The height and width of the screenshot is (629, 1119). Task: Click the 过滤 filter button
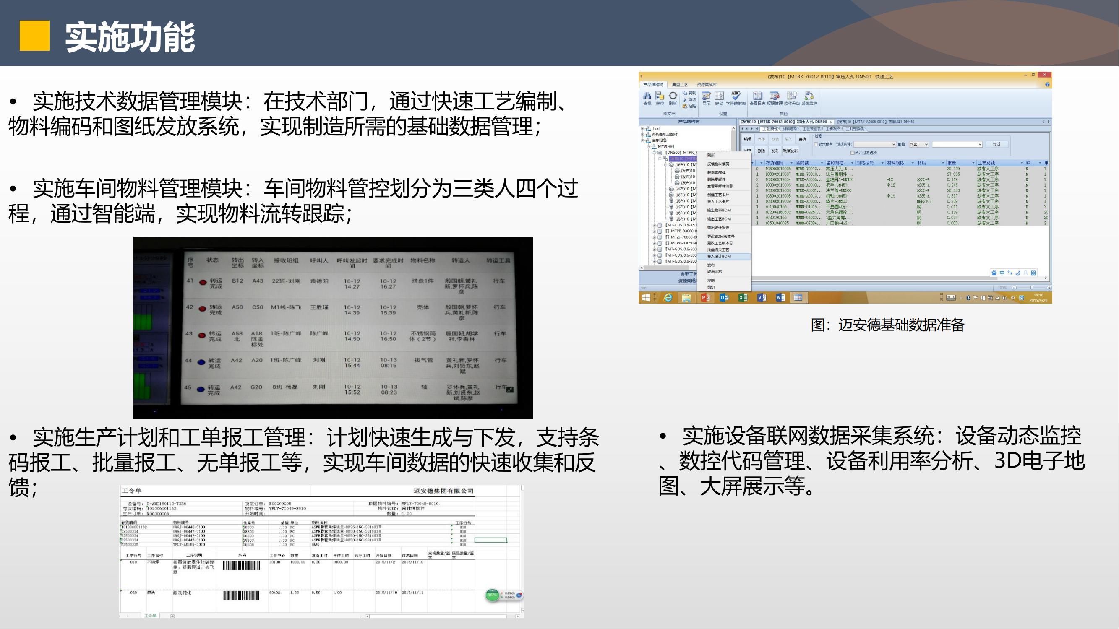pyautogui.click(x=996, y=145)
